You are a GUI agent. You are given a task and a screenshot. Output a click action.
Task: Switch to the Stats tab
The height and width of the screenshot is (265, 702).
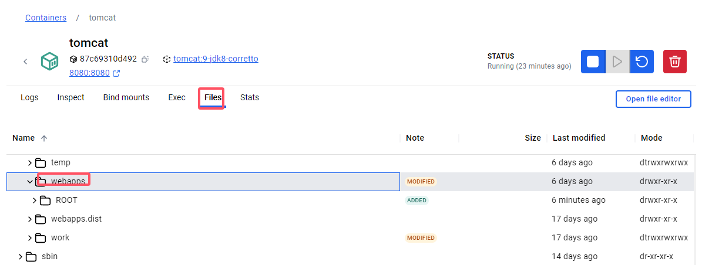click(249, 97)
